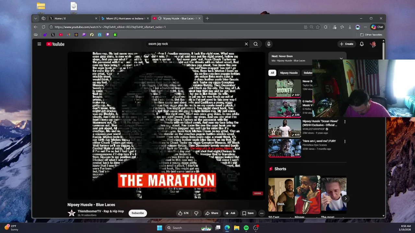Select the Nipsey Hussle filter chip
This screenshot has height=233, width=415.
pos(289,73)
